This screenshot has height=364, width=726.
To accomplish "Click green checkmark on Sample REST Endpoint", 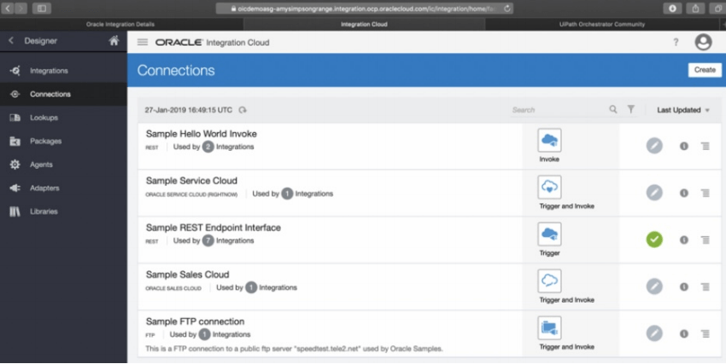I will (x=654, y=240).
